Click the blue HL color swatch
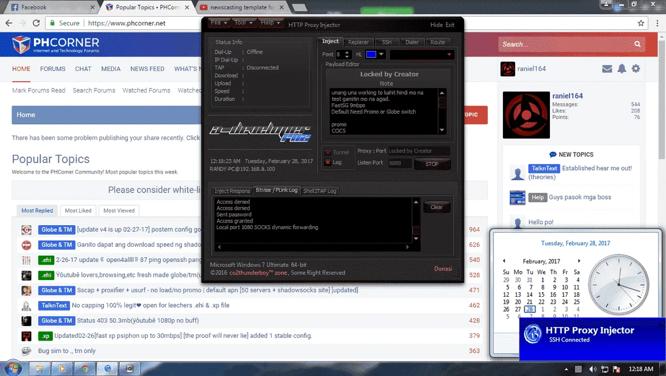This screenshot has width=666, height=376. [x=371, y=54]
